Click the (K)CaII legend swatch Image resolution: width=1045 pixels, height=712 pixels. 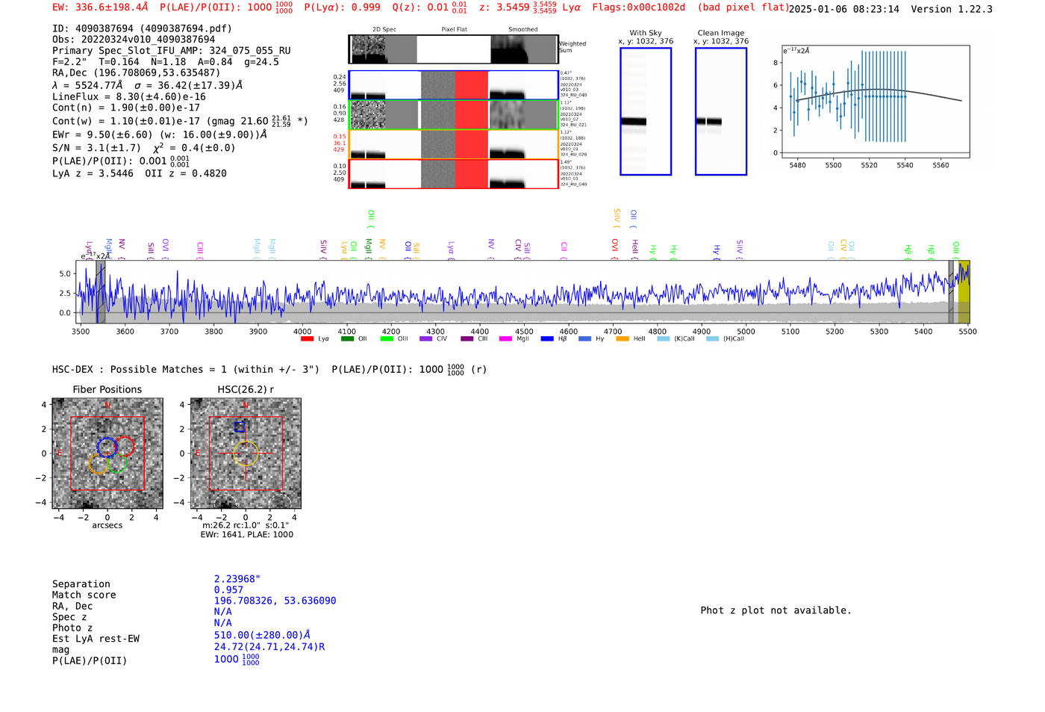point(663,339)
